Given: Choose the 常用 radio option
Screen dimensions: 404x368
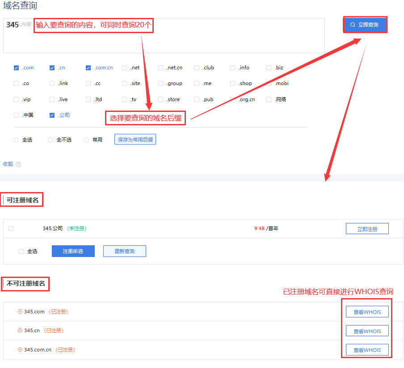Looking at the screenshot, I should [x=87, y=140].
